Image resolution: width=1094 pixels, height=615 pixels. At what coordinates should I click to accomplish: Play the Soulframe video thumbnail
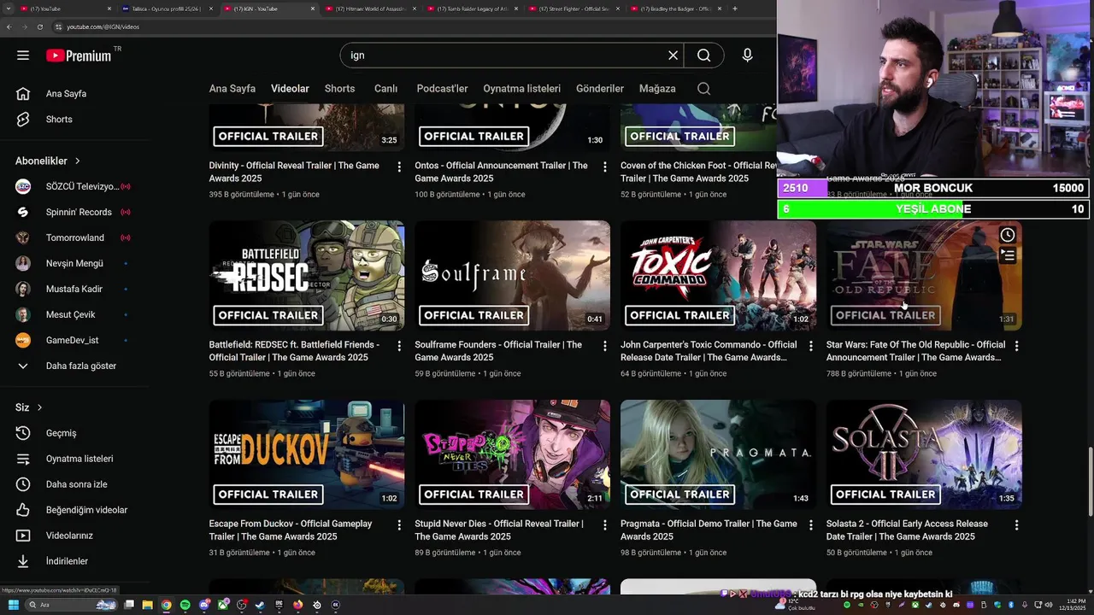[513, 276]
